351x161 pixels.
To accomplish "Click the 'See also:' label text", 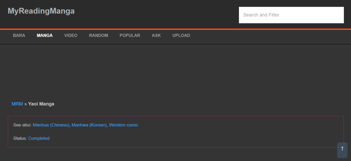I will click(x=22, y=125).
